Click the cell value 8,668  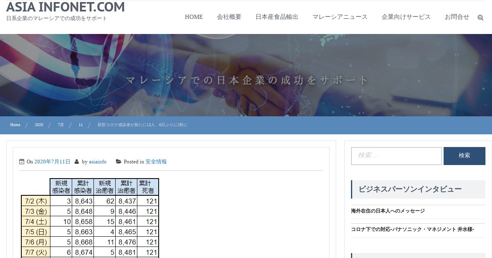pyautogui.click(x=83, y=242)
